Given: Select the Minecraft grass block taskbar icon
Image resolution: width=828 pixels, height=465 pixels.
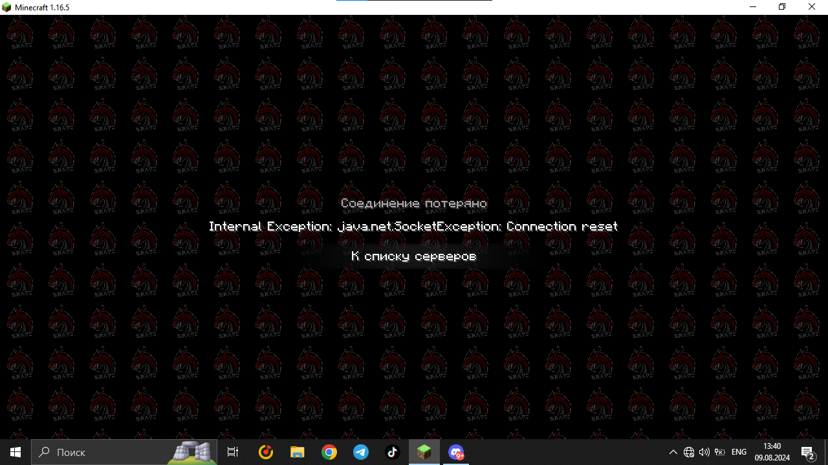Looking at the screenshot, I should [424, 452].
